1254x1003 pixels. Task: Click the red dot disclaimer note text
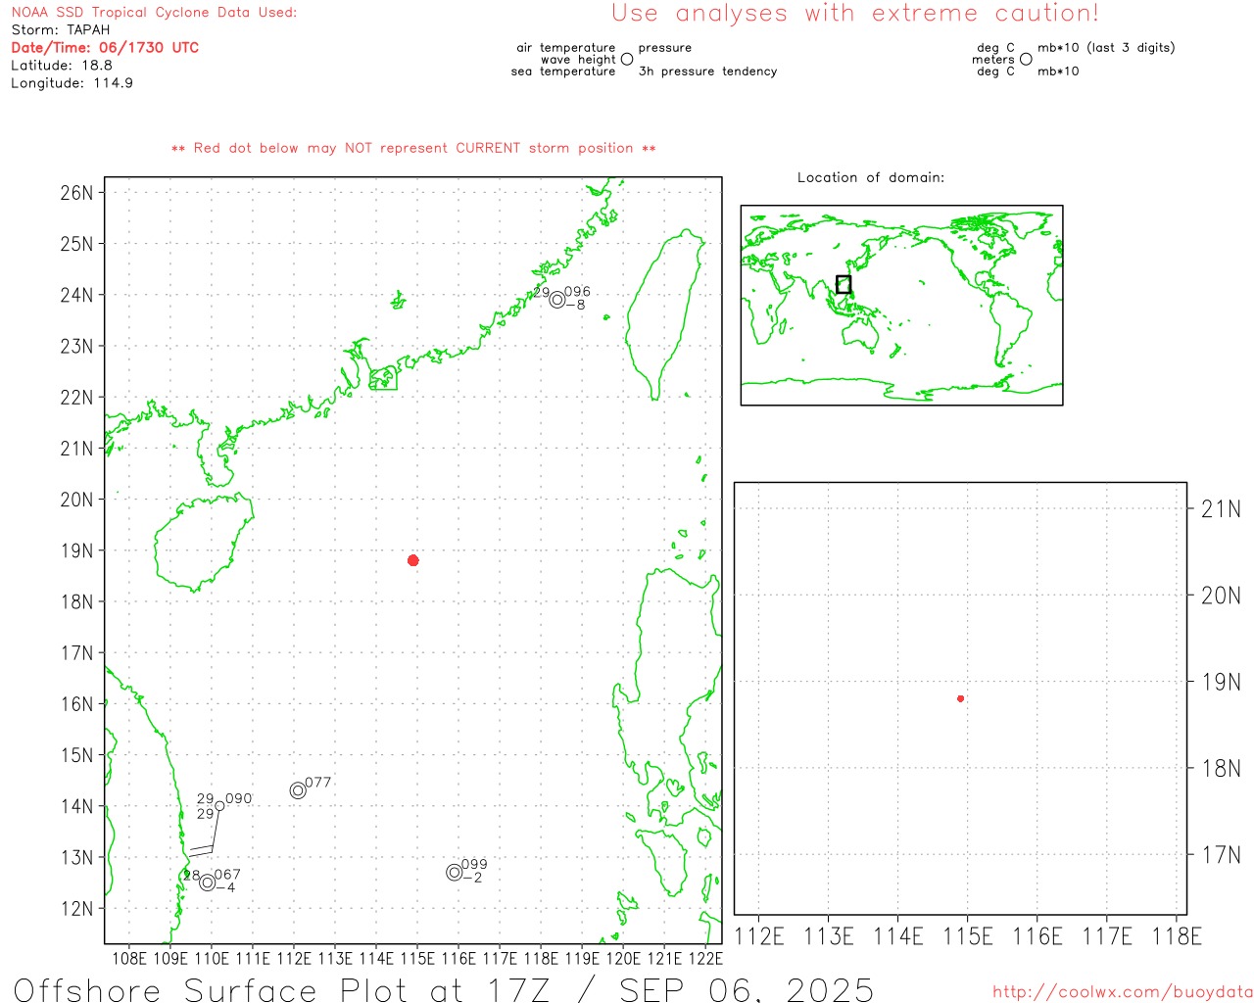[413, 149]
